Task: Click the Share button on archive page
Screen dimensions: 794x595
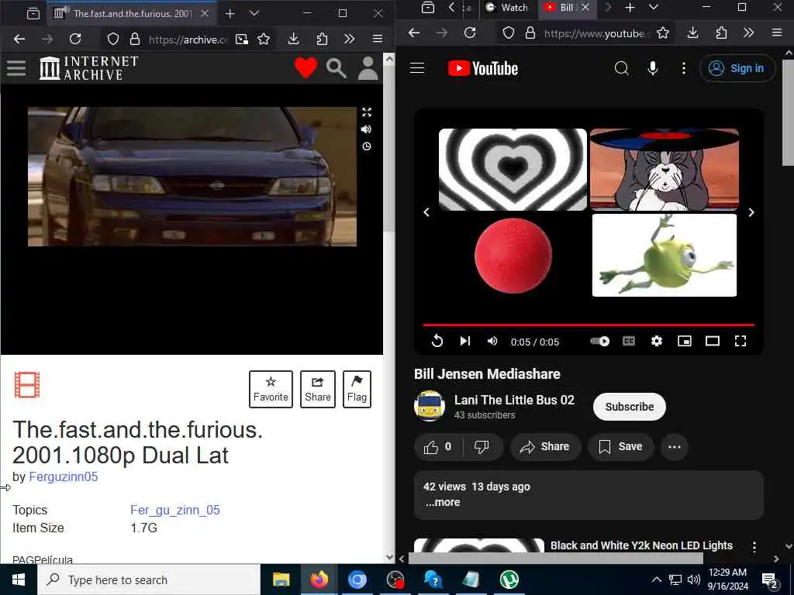Action: (x=317, y=389)
